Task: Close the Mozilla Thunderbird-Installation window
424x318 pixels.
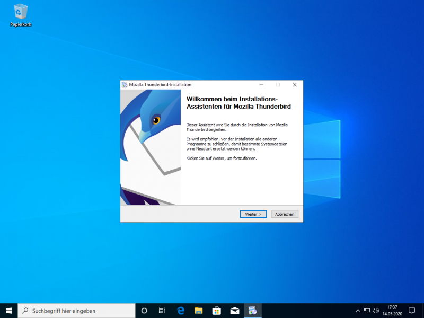Action: [x=295, y=85]
